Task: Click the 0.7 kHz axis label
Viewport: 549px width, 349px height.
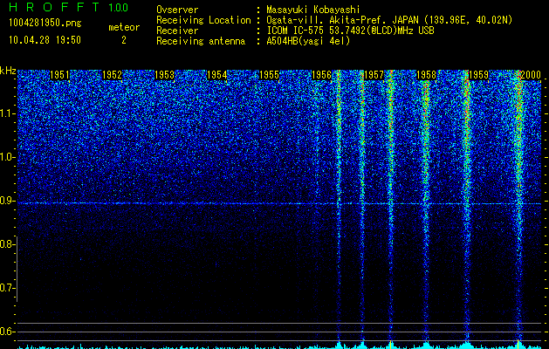Action: [8, 288]
